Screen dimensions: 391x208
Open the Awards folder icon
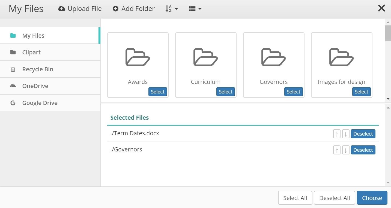[138, 57]
